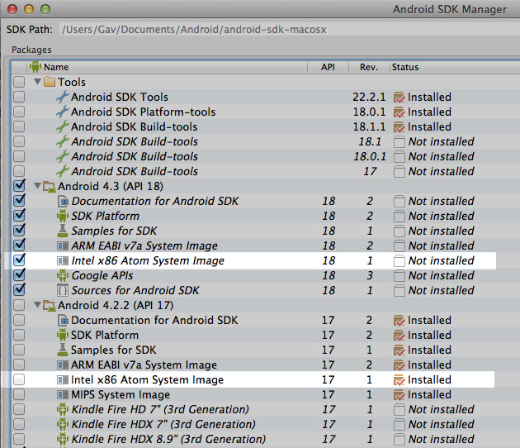Collapse the Tools group

coord(37,83)
